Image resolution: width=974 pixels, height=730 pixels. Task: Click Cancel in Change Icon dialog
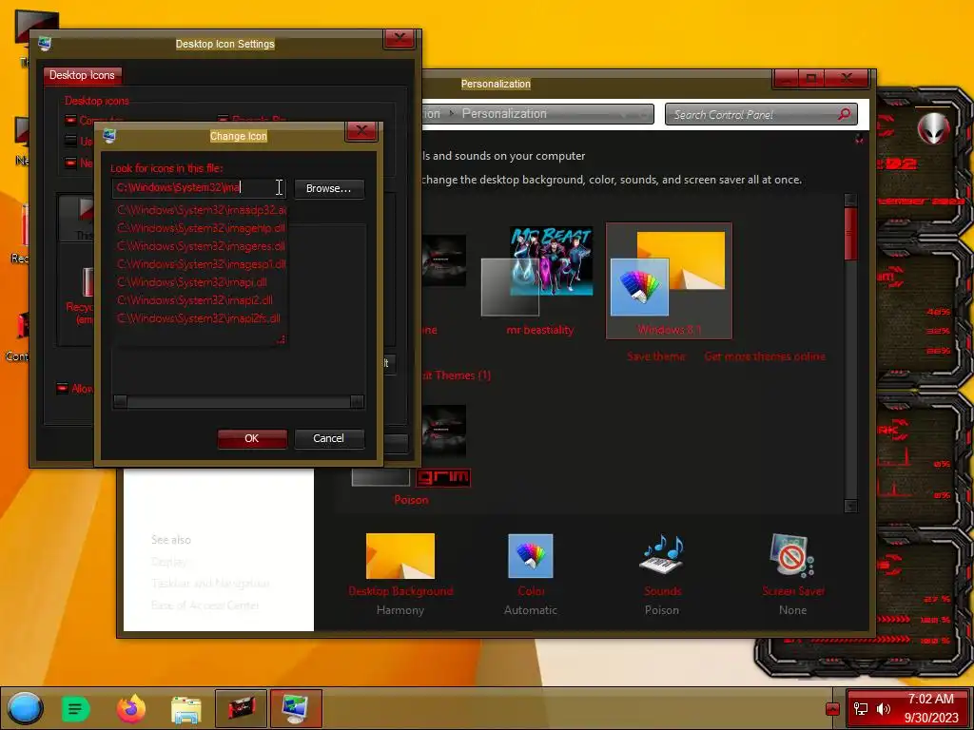tap(328, 438)
